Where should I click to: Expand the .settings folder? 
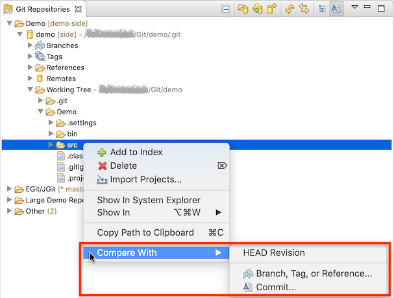(x=51, y=123)
